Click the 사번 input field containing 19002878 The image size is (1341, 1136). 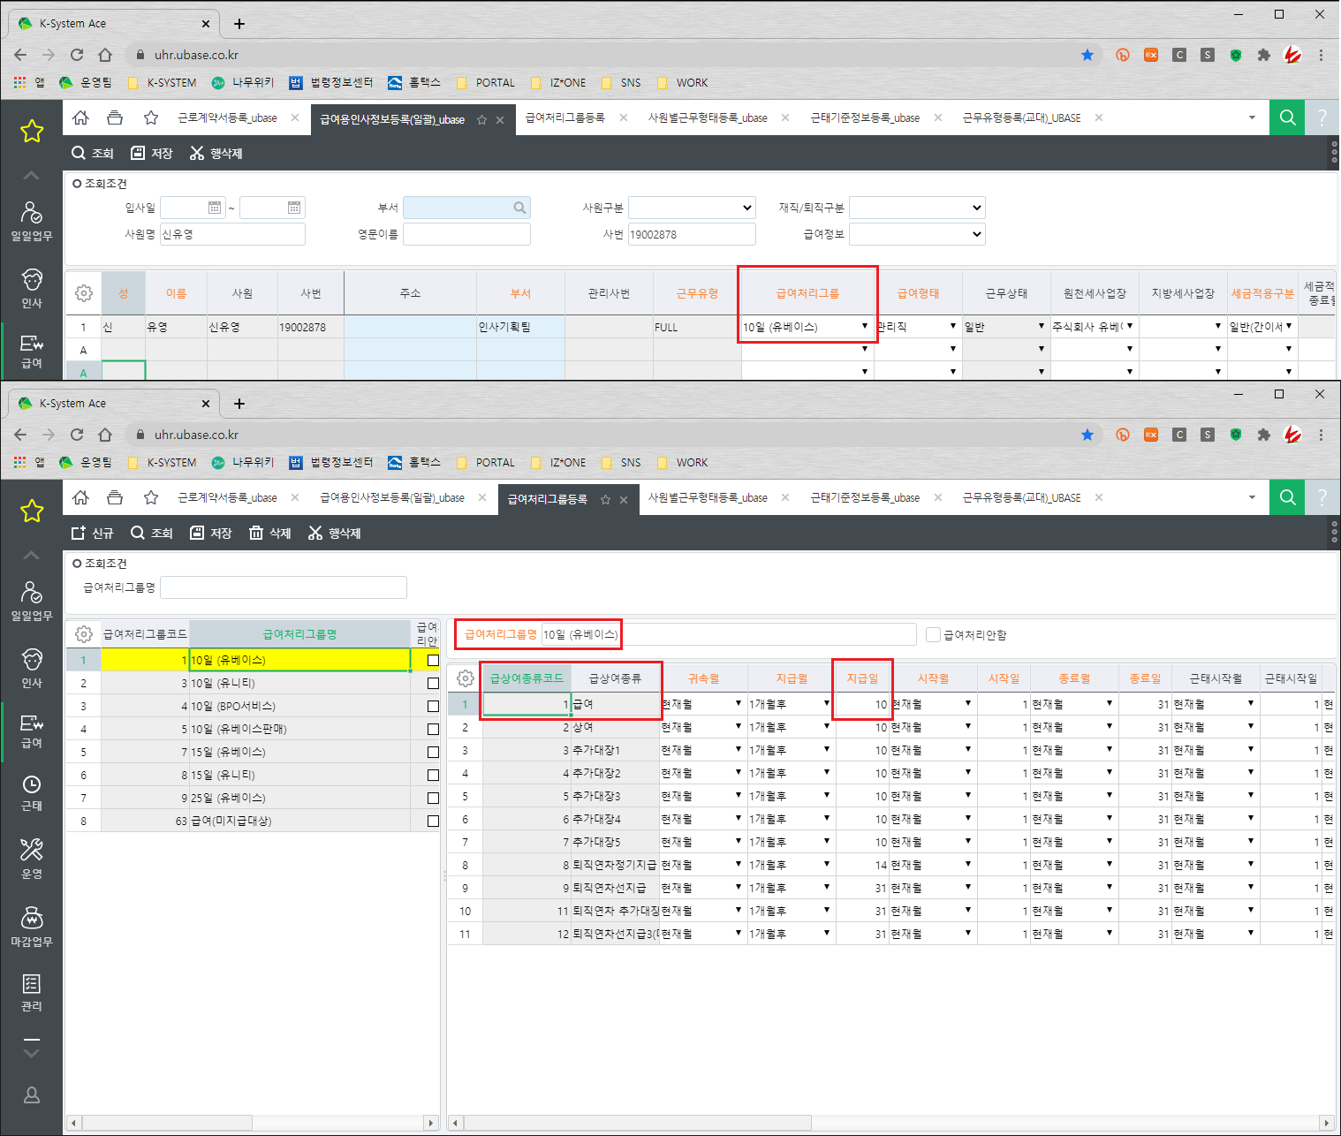point(692,234)
